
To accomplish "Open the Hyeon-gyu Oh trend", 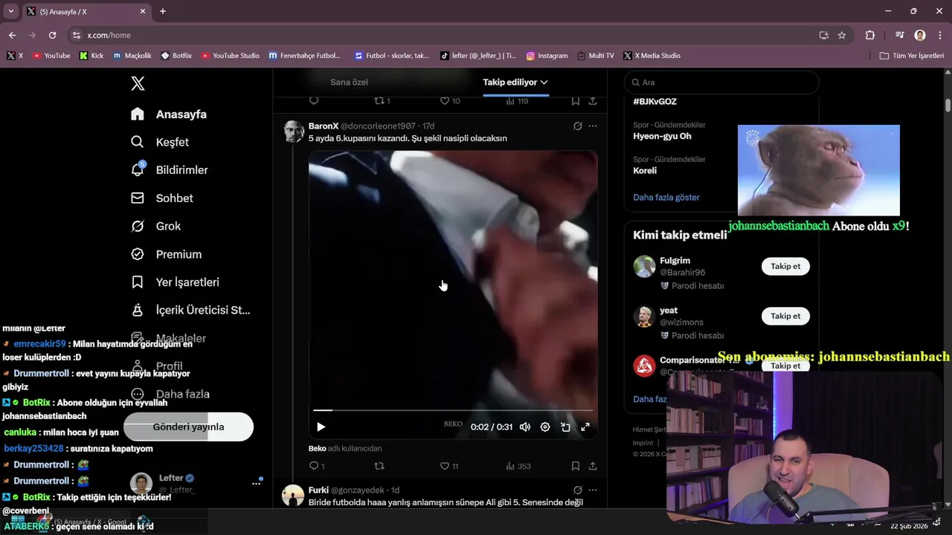I will [x=662, y=136].
